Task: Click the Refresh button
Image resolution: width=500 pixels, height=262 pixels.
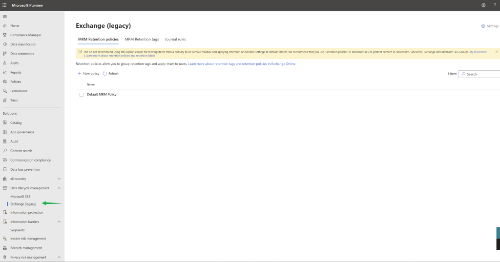Action: pyautogui.click(x=111, y=74)
